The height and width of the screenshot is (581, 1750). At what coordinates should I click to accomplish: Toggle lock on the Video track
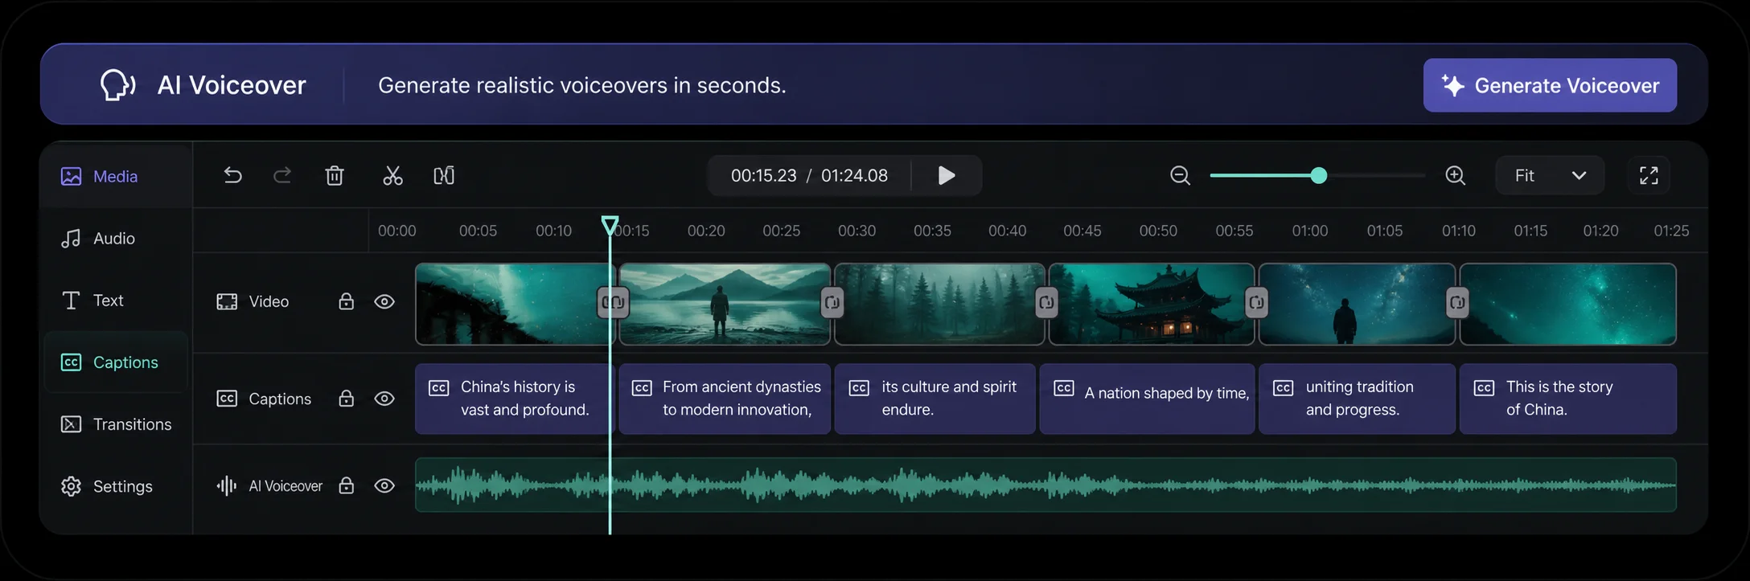346,301
